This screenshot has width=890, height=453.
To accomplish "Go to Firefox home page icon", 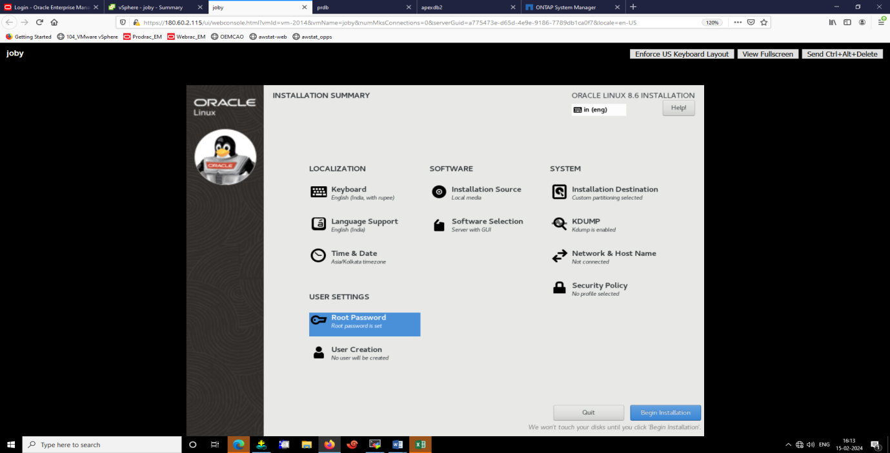I will [x=54, y=22].
